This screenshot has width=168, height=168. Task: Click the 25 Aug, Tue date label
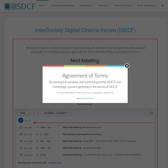(25, 134)
